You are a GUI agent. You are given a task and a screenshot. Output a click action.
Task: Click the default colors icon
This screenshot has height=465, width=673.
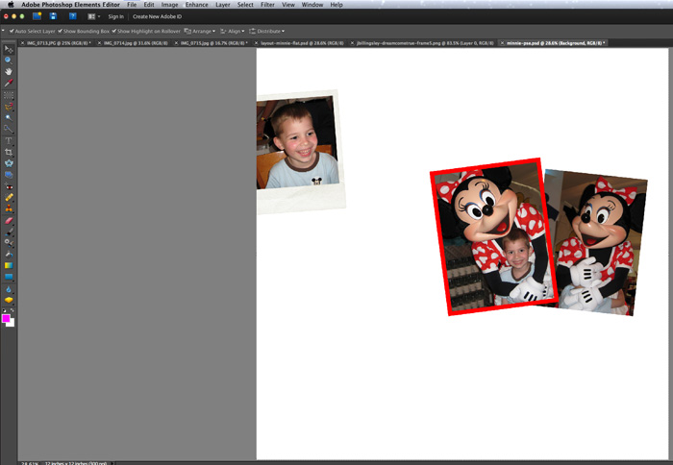click(x=4, y=310)
